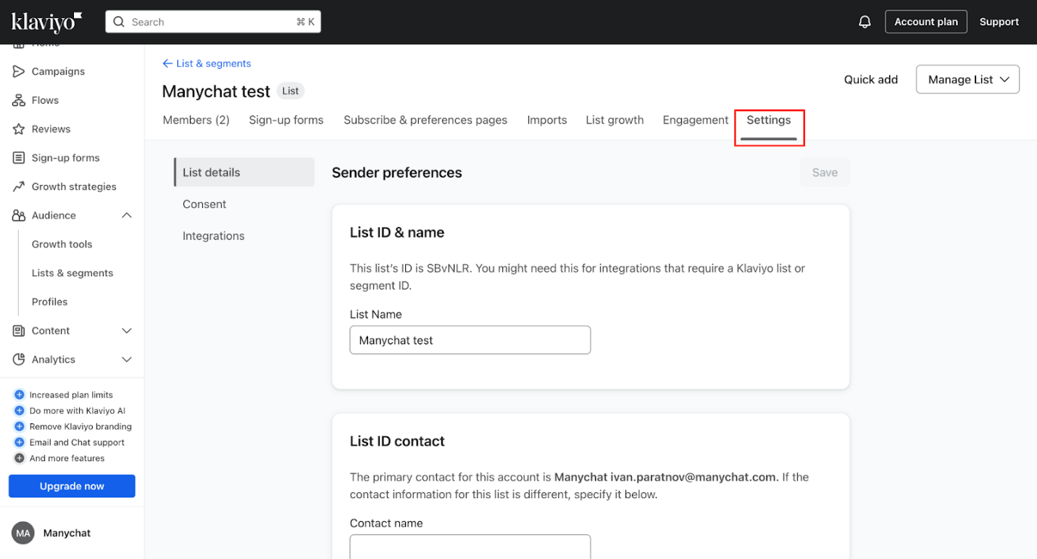The width and height of the screenshot is (1037, 559).
Task: Open Analytics via its sidebar icon
Action: 17,359
